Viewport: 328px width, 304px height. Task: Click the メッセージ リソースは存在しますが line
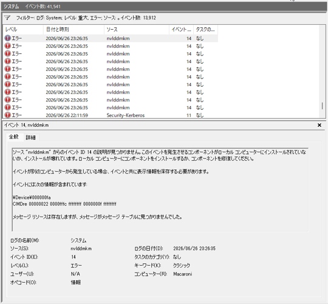click(x=97, y=217)
